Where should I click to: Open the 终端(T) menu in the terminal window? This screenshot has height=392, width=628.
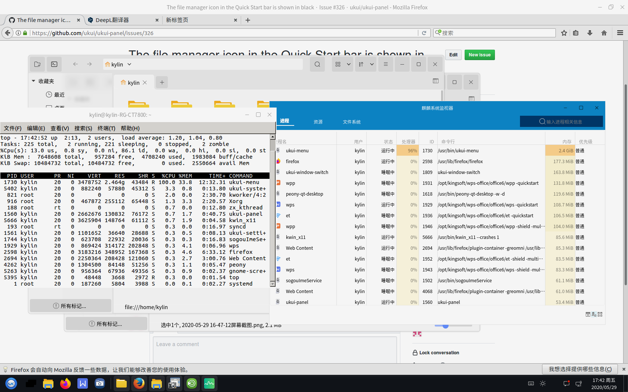tap(106, 128)
